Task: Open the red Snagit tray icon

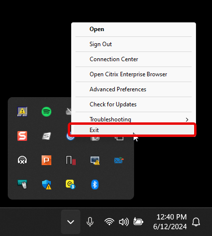Action: click(x=22, y=136)
